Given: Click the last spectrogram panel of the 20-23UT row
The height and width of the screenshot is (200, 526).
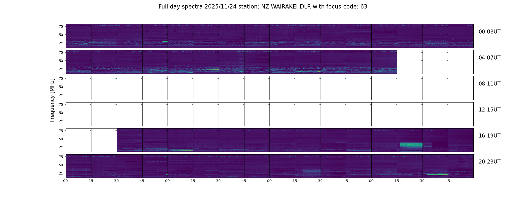Looking at the screenshot, I should pyautogui.click(x=461, y=166).
